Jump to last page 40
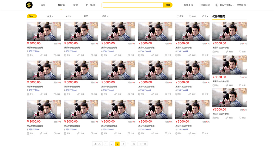This screenshot has height=154, width=274. 133,144
